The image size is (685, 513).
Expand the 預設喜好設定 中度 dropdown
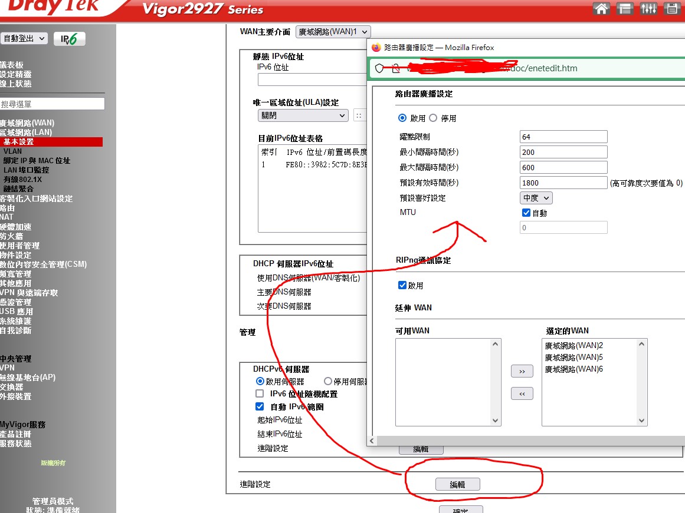[x=536, y=198]
